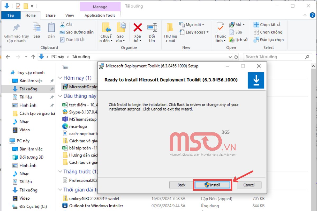317x211 pixels.
Task: Click the New folder icon in title bar
Action: [x=26, y=6]
